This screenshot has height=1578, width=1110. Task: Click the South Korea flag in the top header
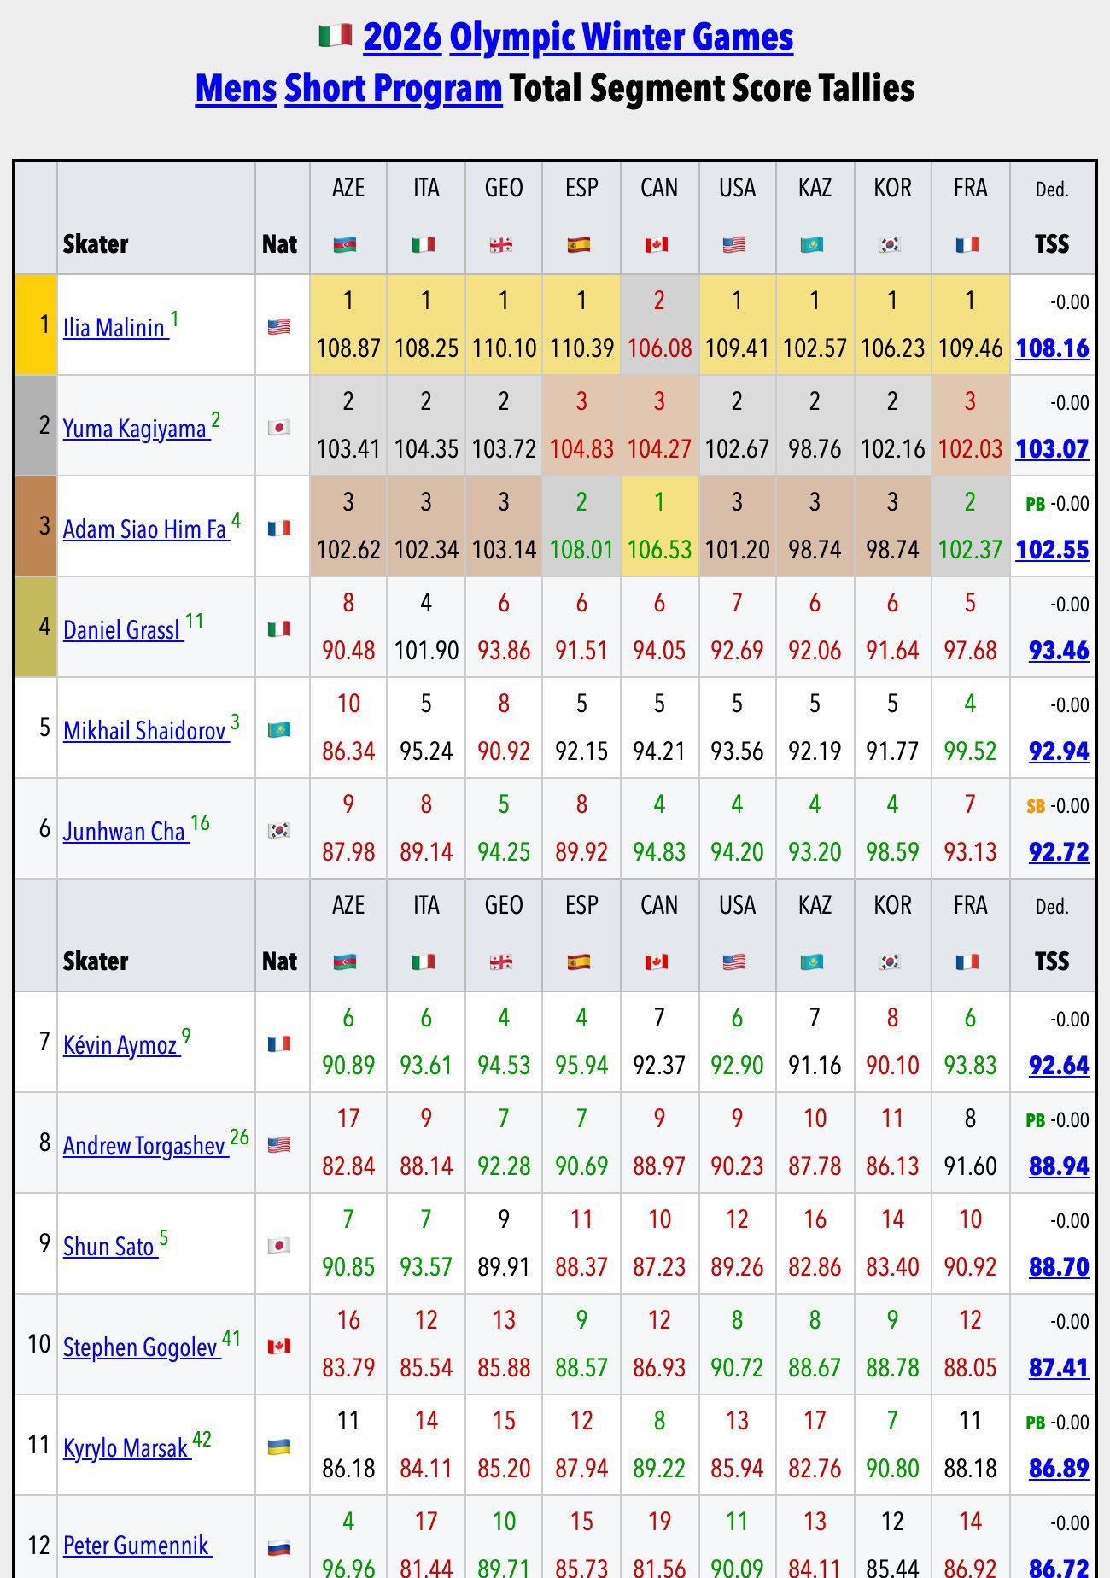point(890,245)
